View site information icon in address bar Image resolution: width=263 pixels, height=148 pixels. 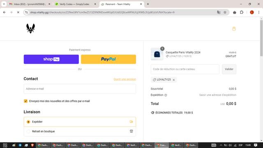coord(26,12)
